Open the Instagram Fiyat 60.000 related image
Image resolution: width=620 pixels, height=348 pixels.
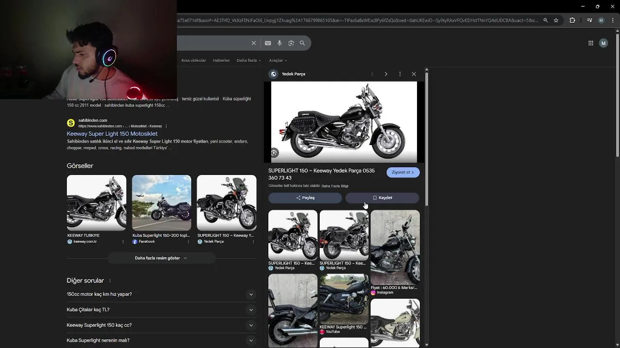(x=395, y=247)
